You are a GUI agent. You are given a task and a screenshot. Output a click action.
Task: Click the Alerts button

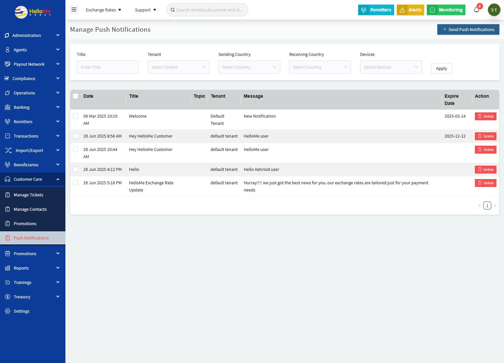point(410,10)
